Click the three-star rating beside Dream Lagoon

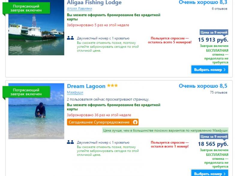[112, 86]
